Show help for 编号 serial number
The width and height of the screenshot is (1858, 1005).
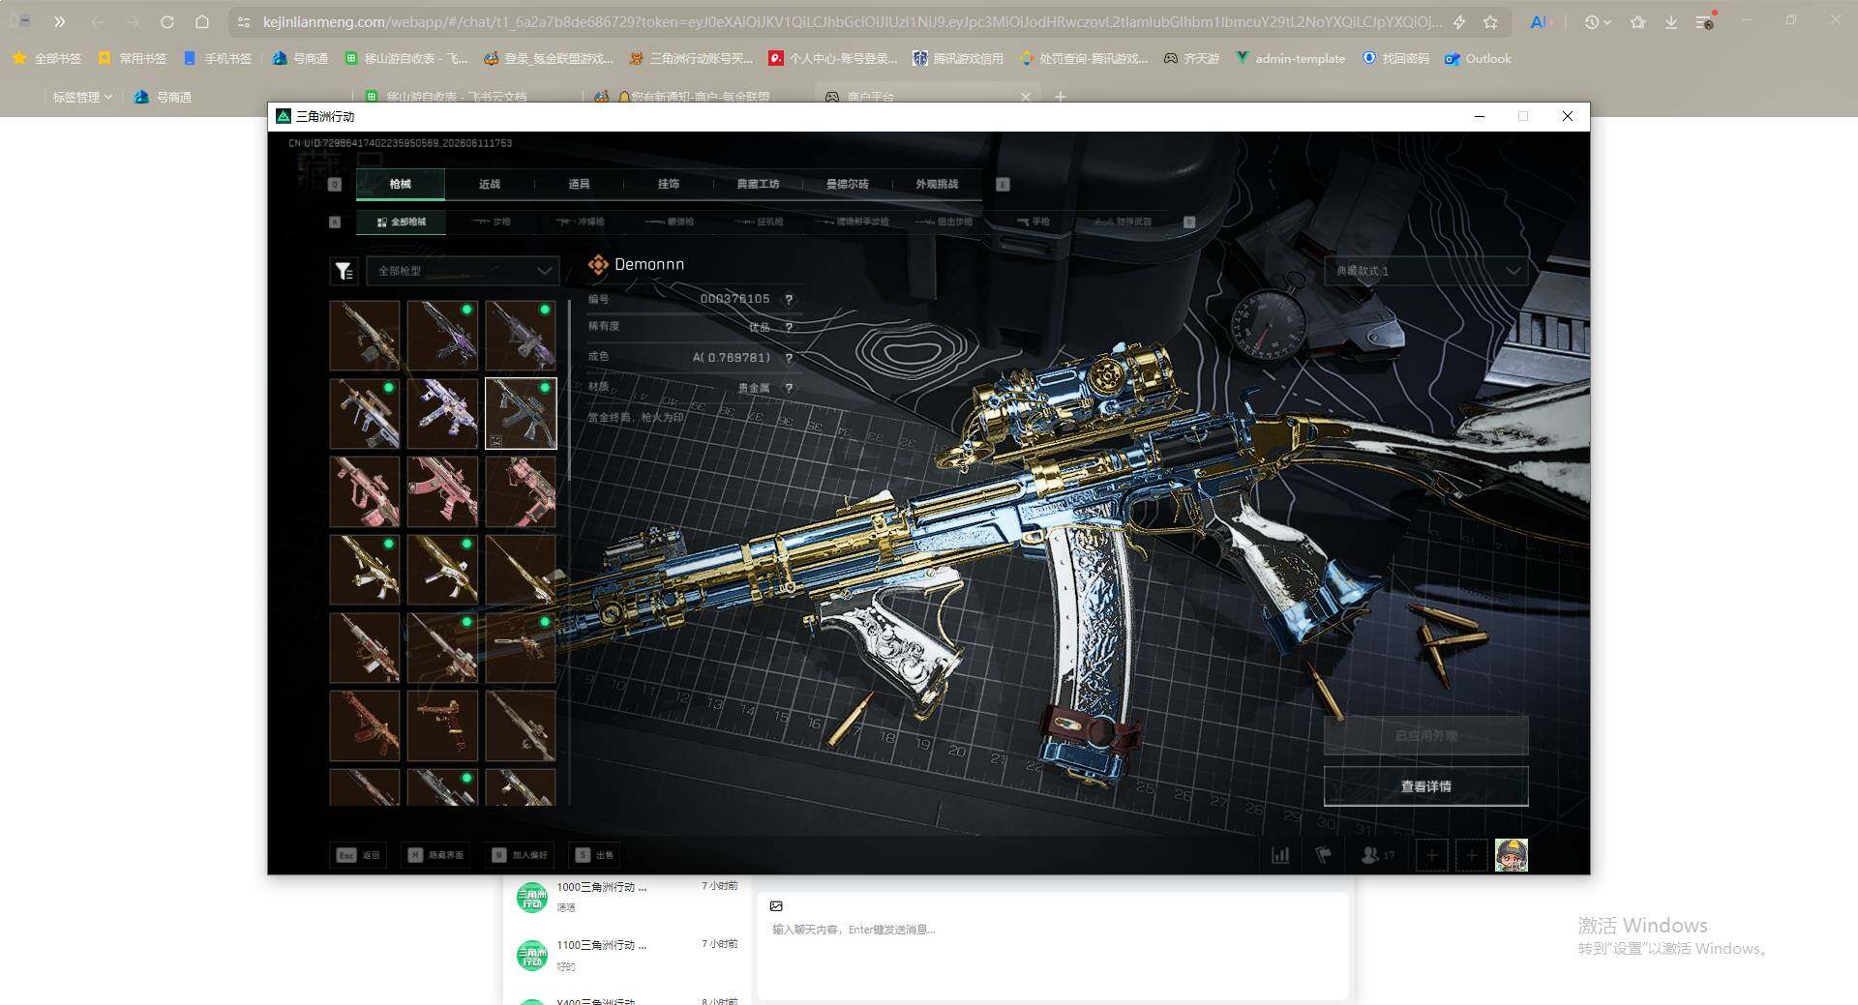point(789,300)
